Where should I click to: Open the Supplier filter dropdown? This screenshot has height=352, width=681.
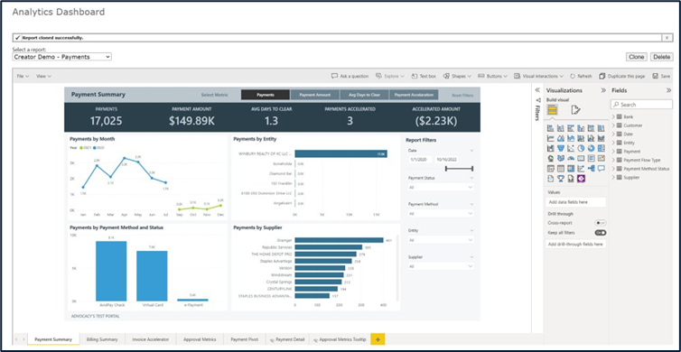coord(441,266)
